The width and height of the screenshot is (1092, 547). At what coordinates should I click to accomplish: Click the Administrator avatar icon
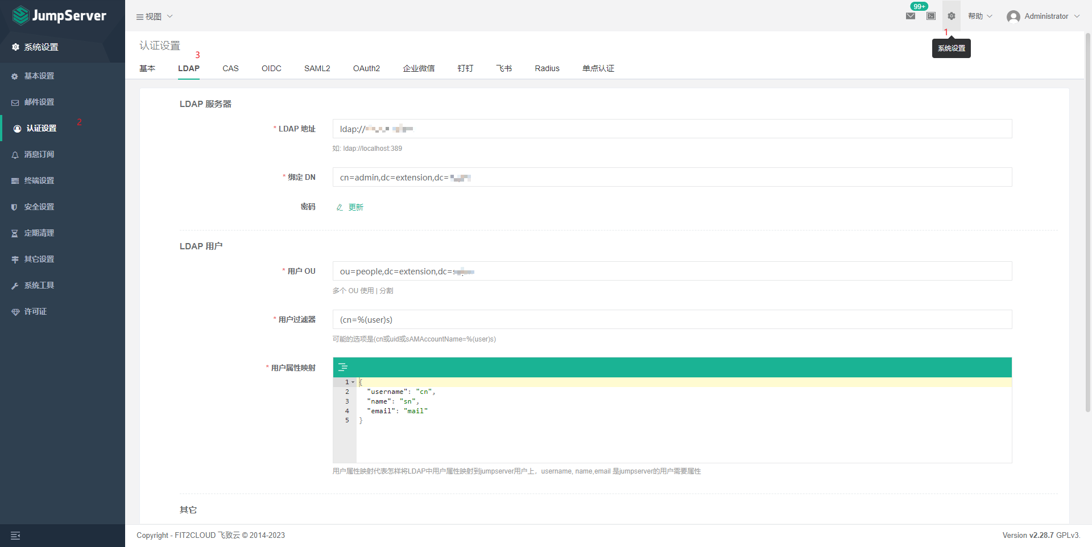(1013, 17)
